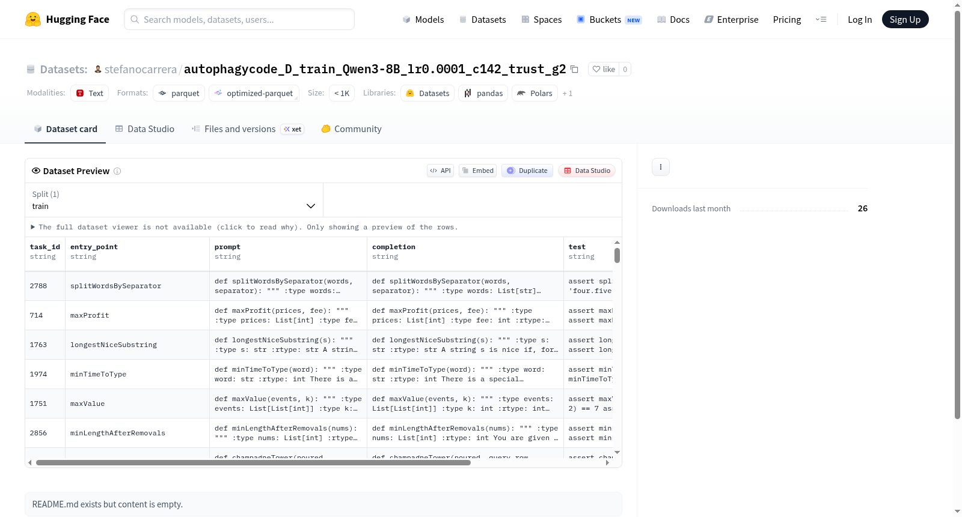Click the Embed button
The height and width of the screenshot is (517, 962).
477,171
